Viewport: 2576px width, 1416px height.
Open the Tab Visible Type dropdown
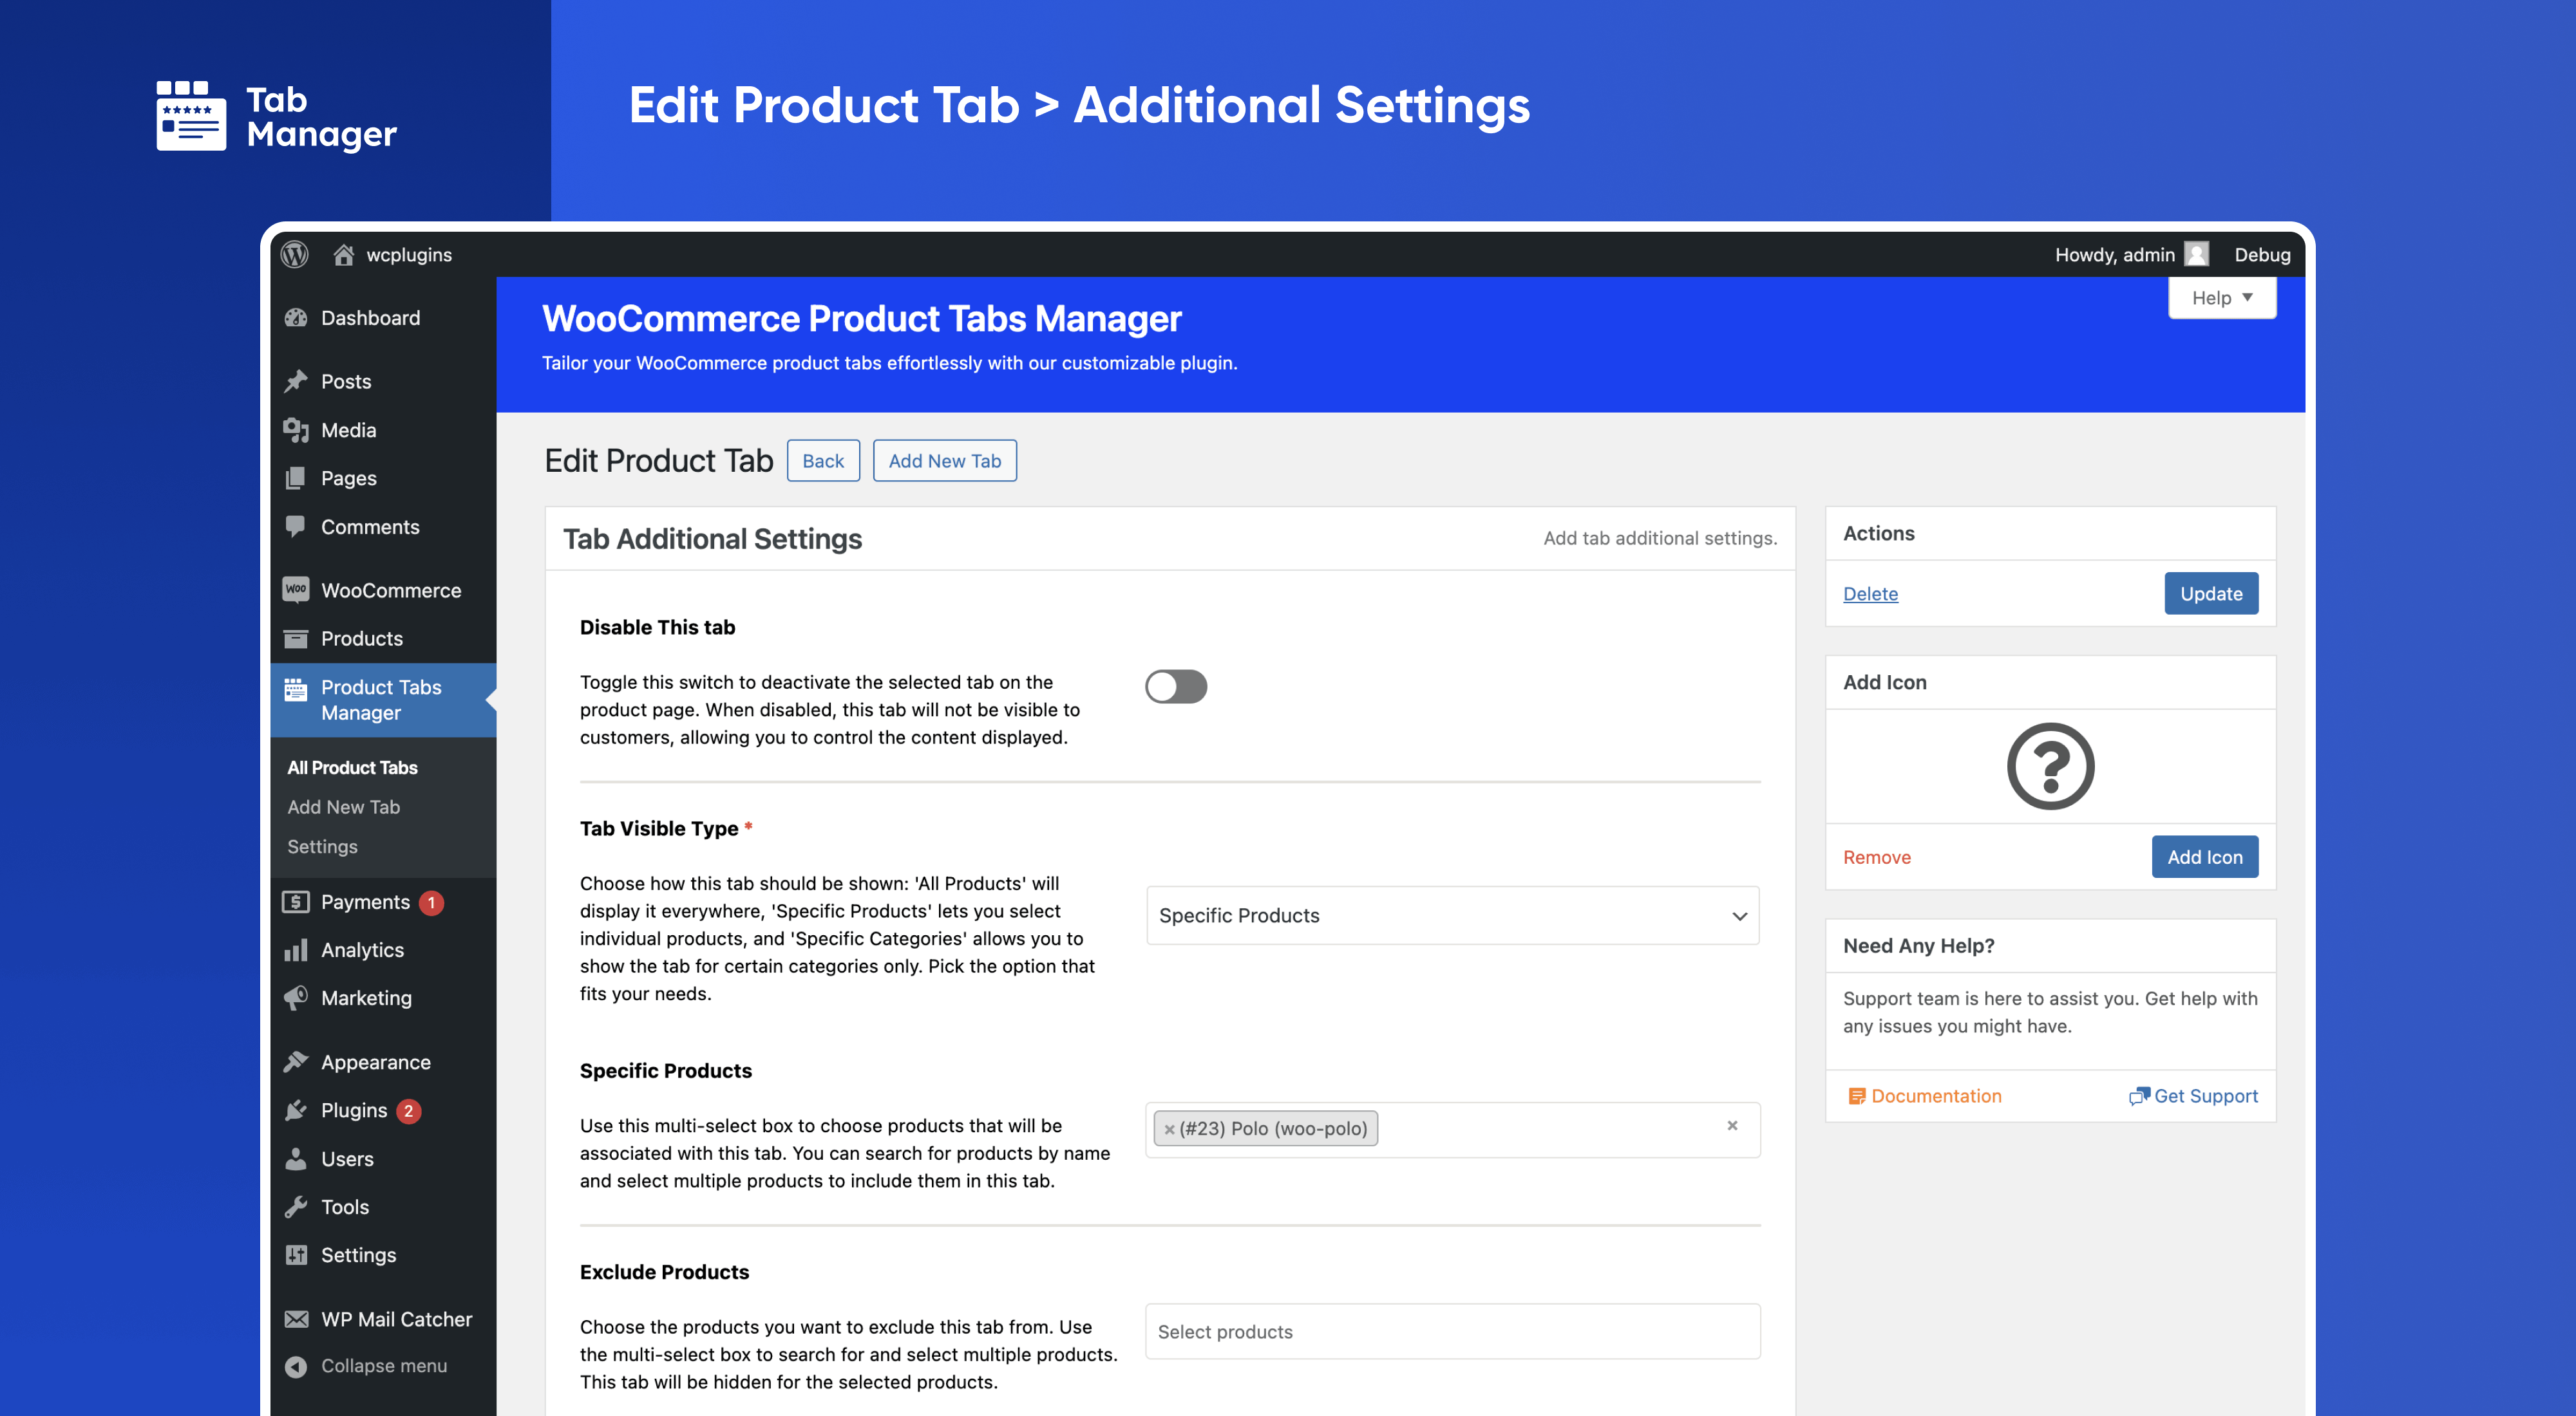click(1452, 915)
